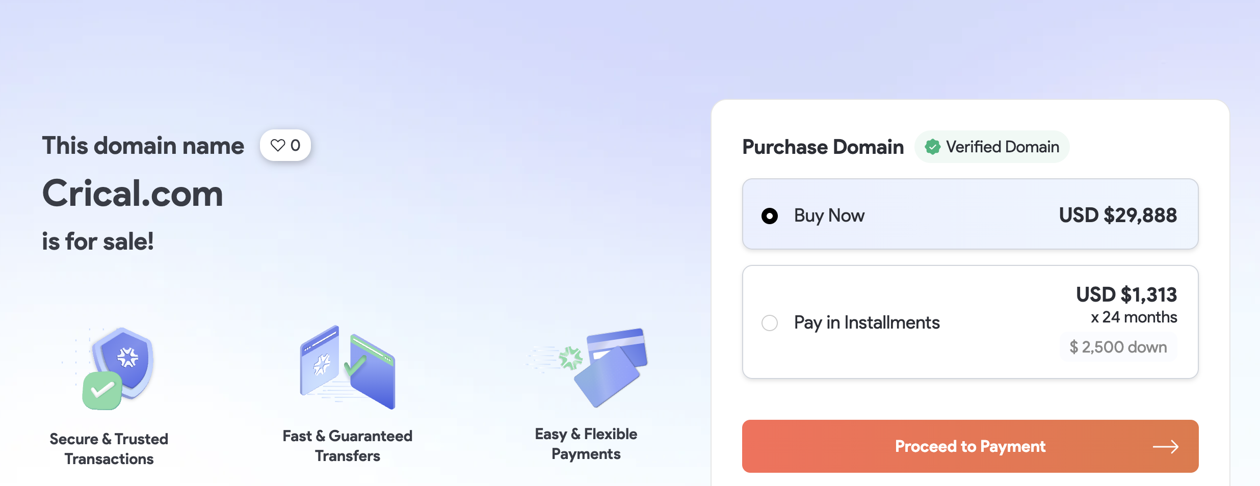Click the Verified Domain badge label
Image resolution: width=1260 pixels, height=486 pixels.
(x=1002, y=147)
